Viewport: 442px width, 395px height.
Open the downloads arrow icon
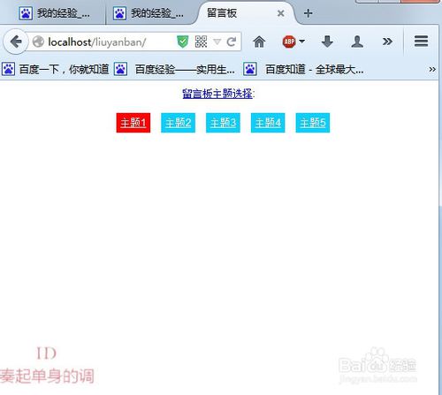coord(327,42)
